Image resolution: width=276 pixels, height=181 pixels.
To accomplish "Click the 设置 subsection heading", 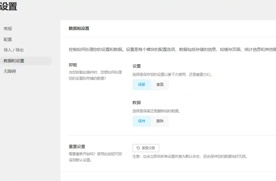I will pyautogui.click(x=135, y=66).
